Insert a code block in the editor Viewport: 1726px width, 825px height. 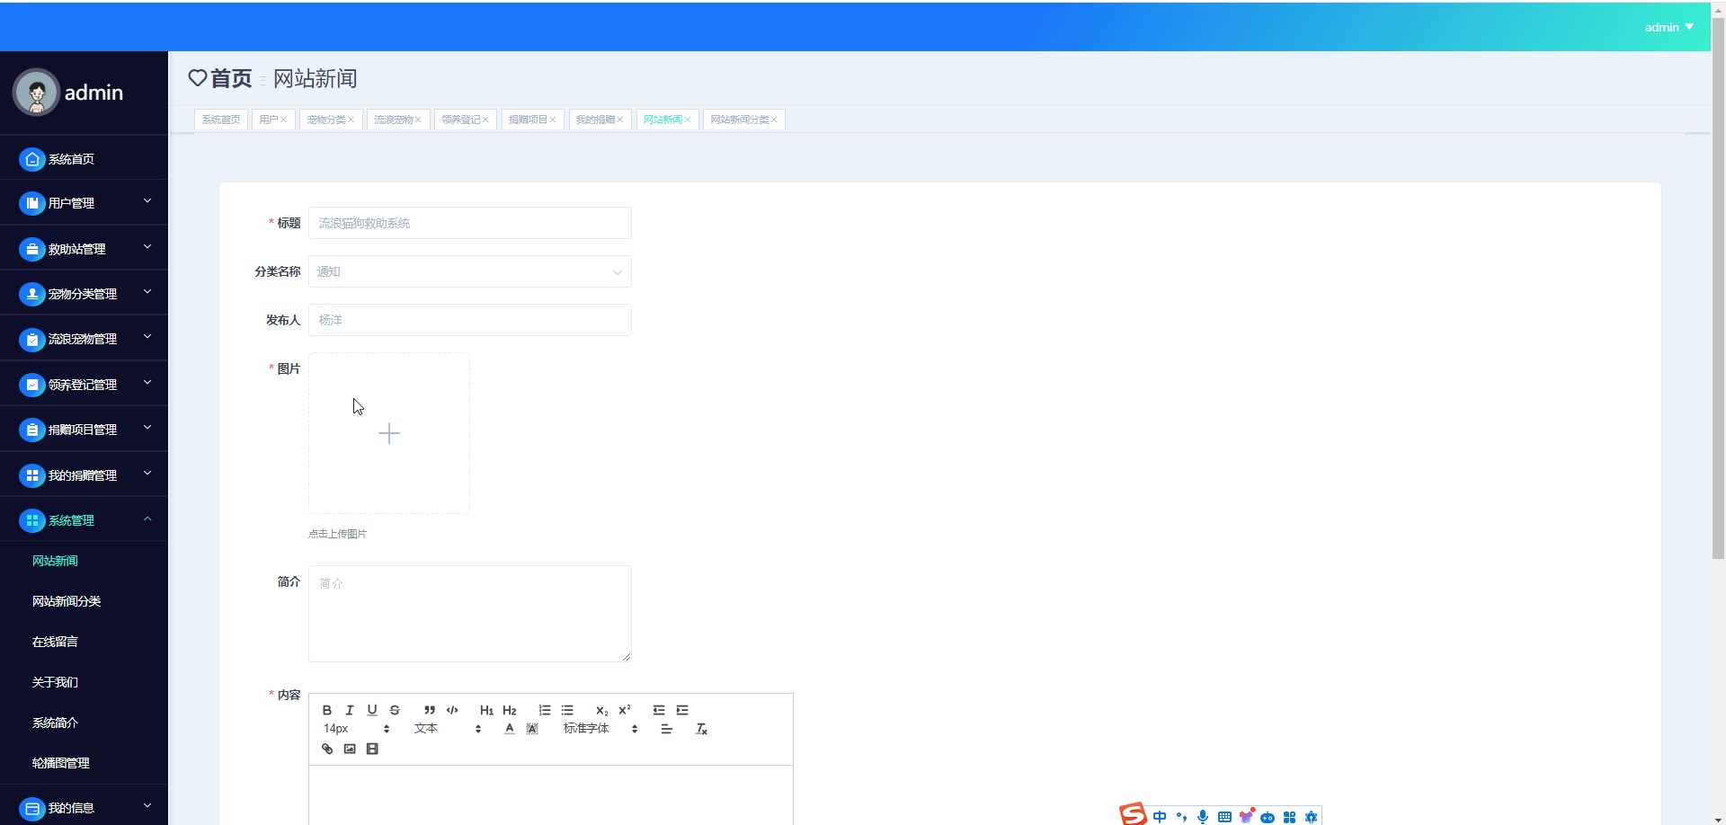(x=452, y=710)
